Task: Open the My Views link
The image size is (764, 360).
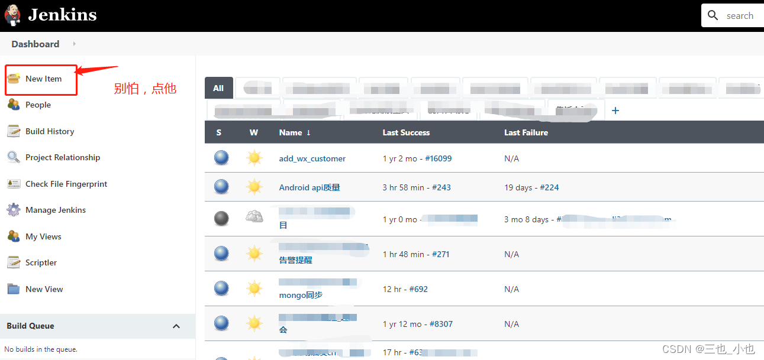Action: pos(43,236)
